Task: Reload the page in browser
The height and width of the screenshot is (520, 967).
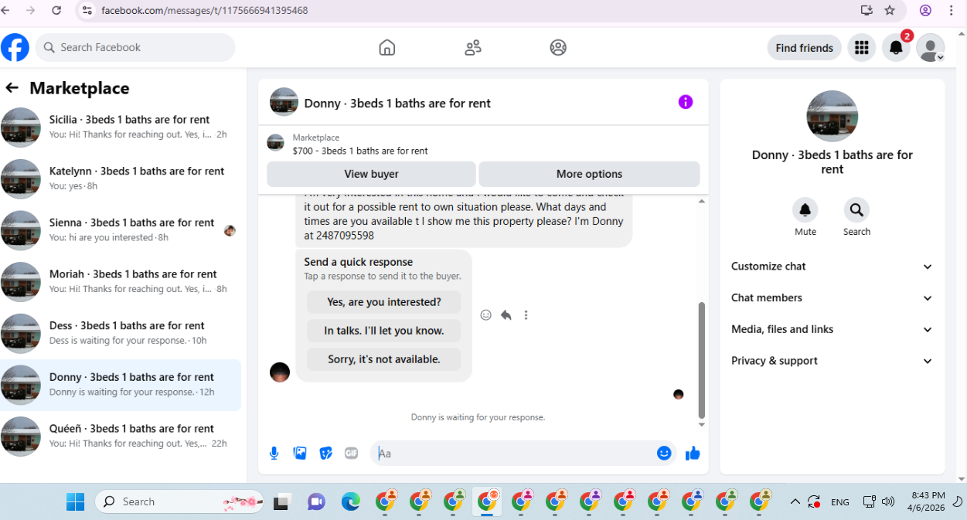Action: click(56, 11)
